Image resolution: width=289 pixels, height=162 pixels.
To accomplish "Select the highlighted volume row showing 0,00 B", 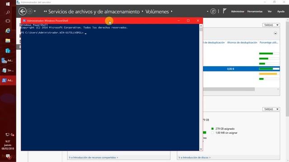I will (x=242, y=69).
